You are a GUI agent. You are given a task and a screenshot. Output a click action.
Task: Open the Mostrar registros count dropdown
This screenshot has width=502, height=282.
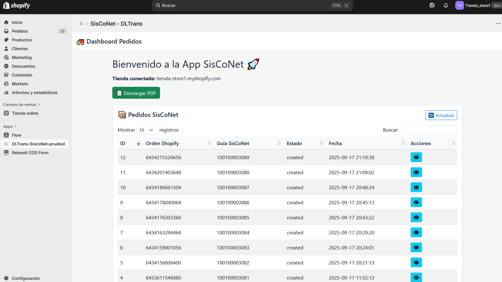[147, 130]
